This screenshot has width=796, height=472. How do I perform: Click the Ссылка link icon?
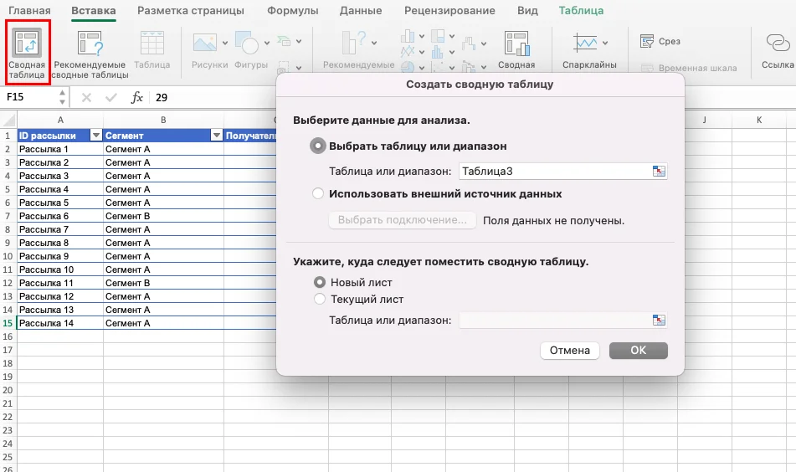777,44
